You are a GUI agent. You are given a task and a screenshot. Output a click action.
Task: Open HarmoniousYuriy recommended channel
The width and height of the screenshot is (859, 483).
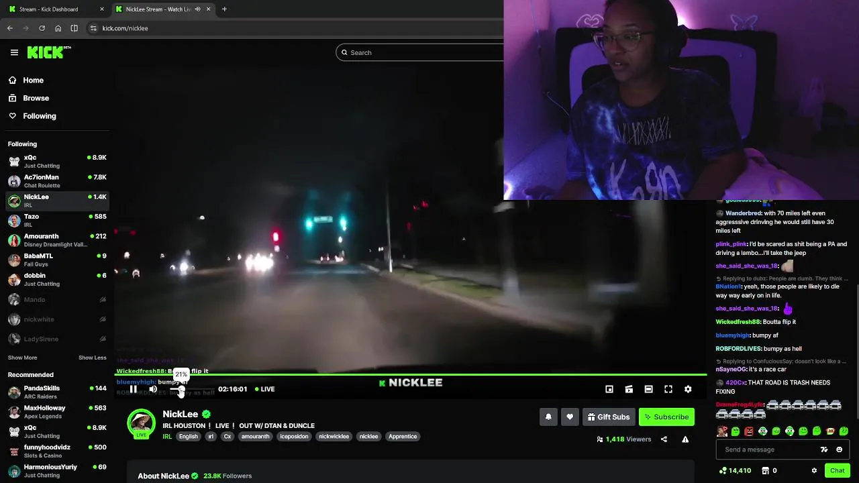(57, 470)
